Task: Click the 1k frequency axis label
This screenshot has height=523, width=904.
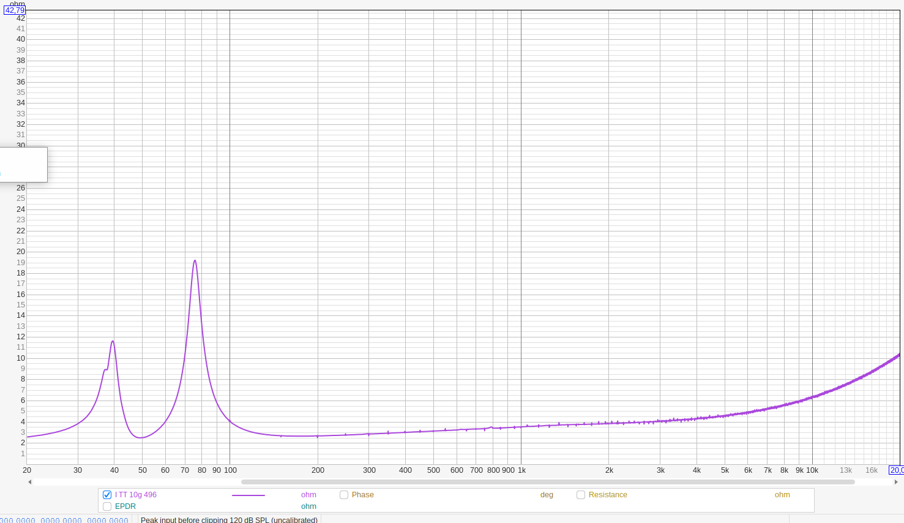Action: click(521, 470)
